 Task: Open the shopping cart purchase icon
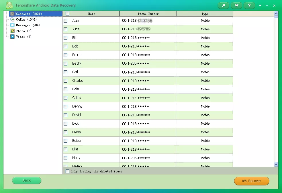click(236, 5)
